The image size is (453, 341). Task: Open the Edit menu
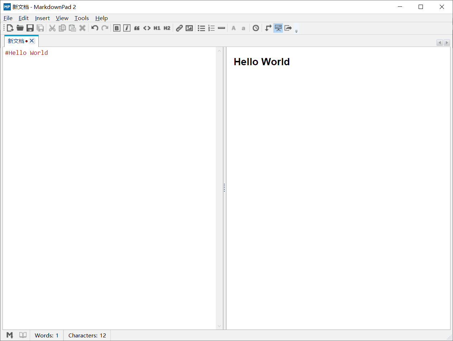[x=24, y=18]
